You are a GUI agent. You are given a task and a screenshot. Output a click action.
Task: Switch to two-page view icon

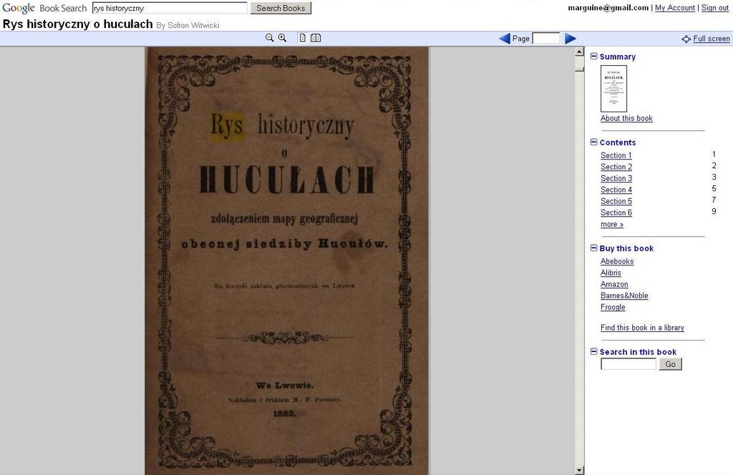pyautogui.click(x=316, y=38)
